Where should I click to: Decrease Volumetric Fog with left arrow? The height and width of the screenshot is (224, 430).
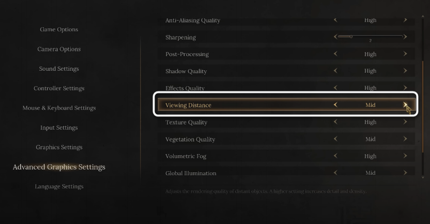(x=335, y=156)
